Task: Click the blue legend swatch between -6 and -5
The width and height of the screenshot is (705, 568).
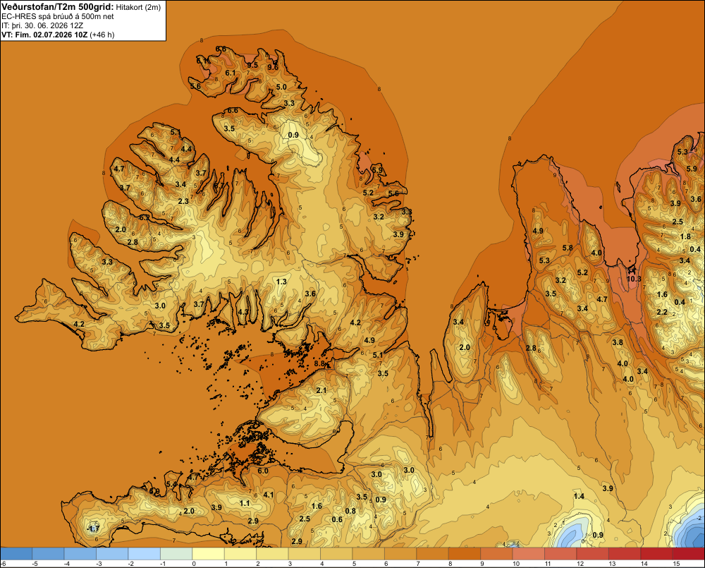Action: pos(16,554)
